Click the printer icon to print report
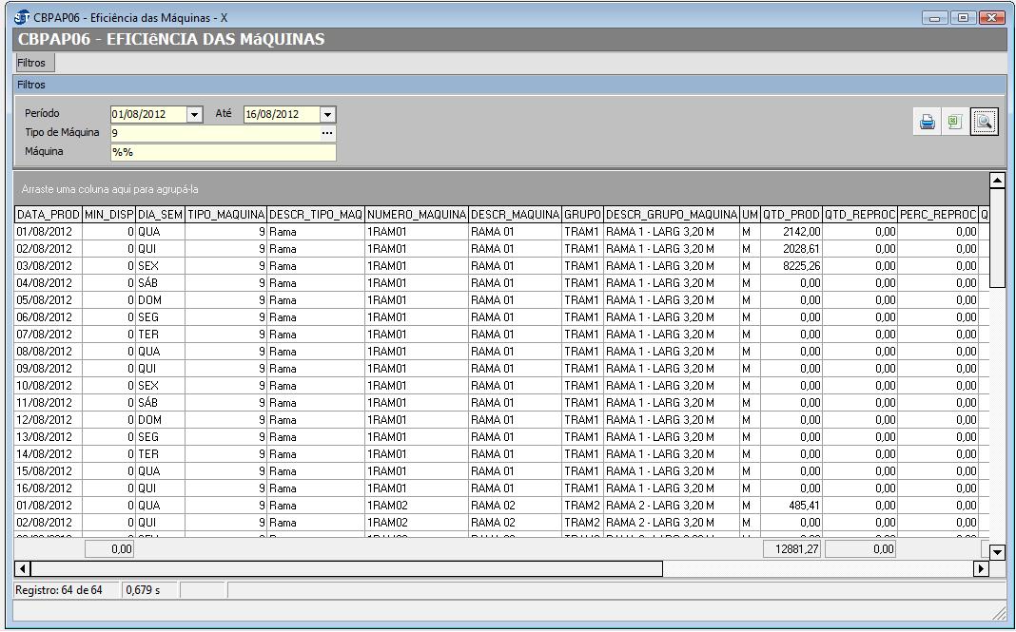The height and width of the screenshot is (632, 1016). [x=928, y=123]
